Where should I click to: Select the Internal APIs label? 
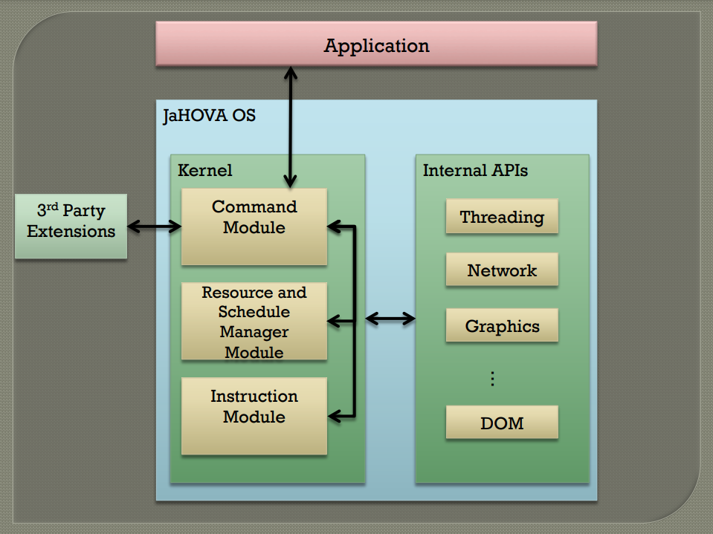(475, 170)
